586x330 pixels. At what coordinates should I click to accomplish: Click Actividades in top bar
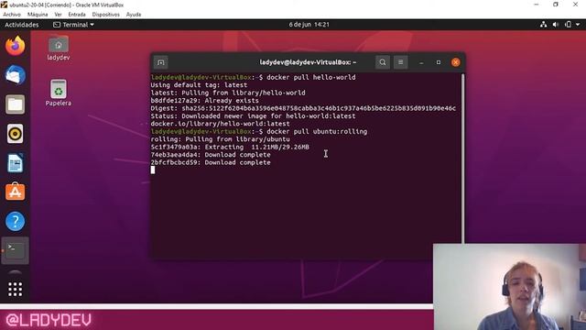click(x=22, y=25)
